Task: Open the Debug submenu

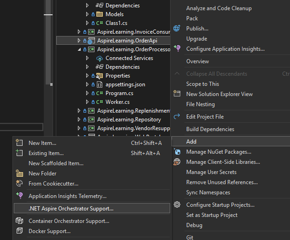Action: click(194, 225)
